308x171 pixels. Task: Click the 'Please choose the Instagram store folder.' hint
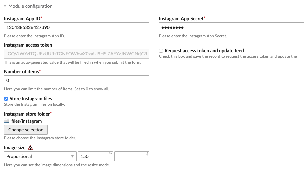click(x=40, y=138)
